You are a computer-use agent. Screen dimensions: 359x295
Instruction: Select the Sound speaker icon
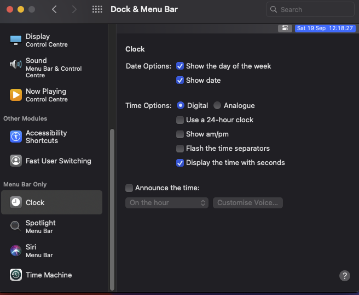pyautogui.click(x=16, y=64)
